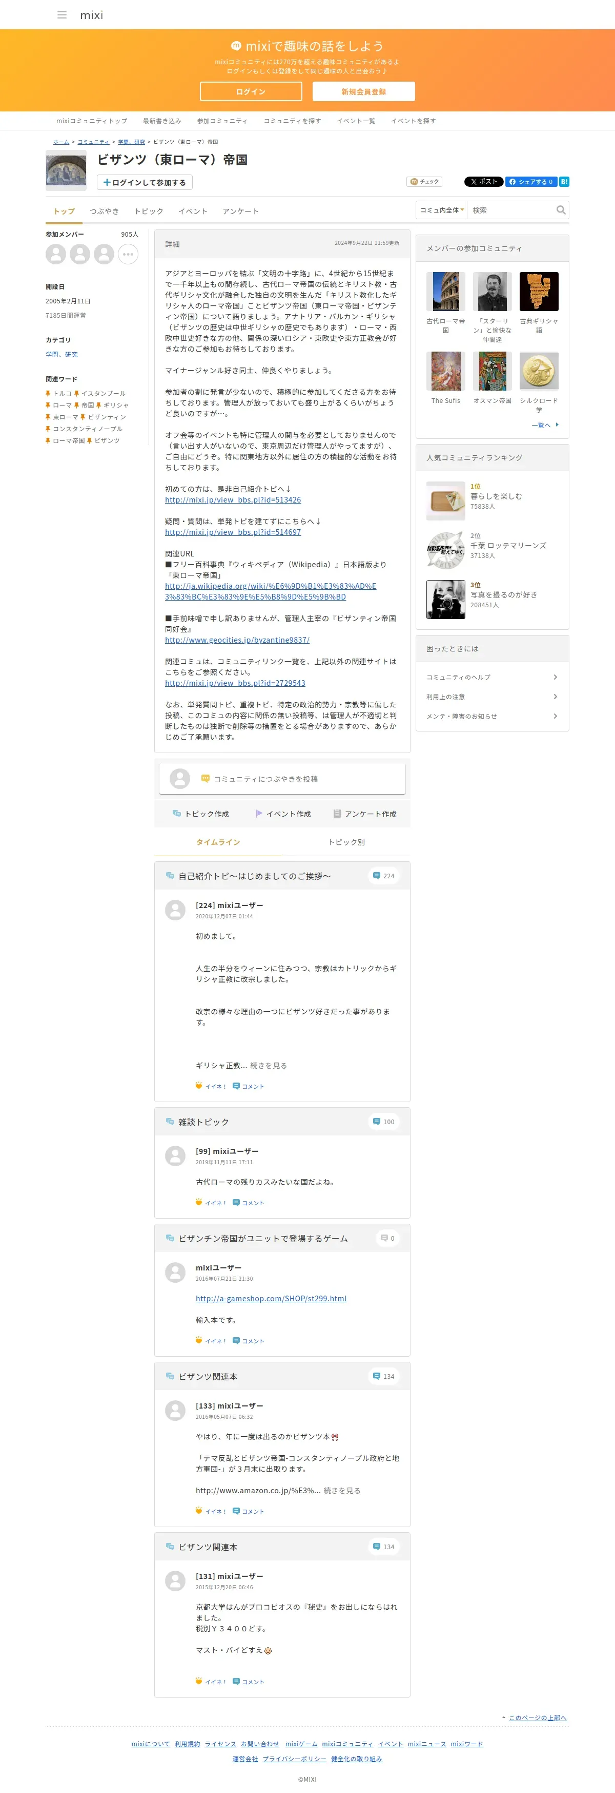Click the mixi チェック button

tap(424, 182)
